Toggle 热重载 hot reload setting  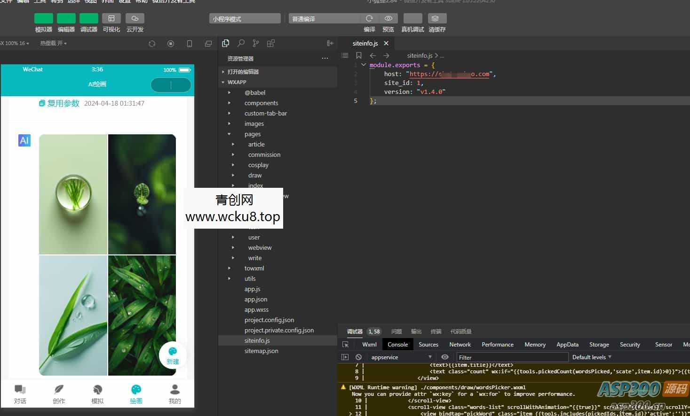[x=52, y=43]
